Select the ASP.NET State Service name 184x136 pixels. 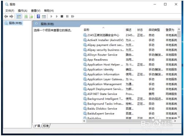click(102, 94)
